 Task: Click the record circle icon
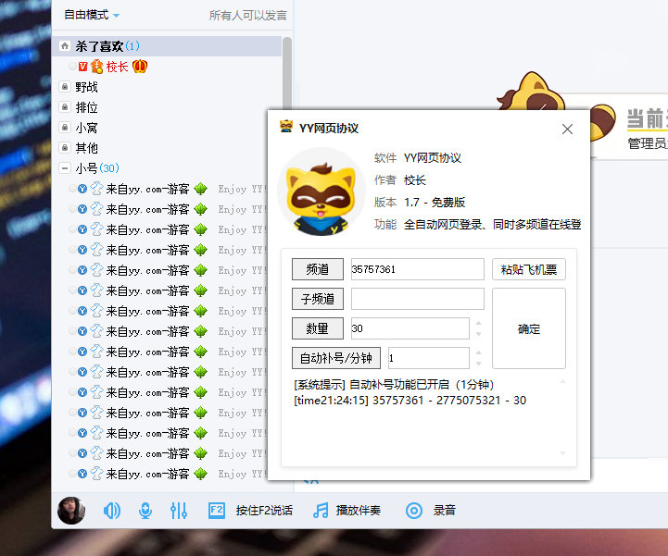point(413,511)
